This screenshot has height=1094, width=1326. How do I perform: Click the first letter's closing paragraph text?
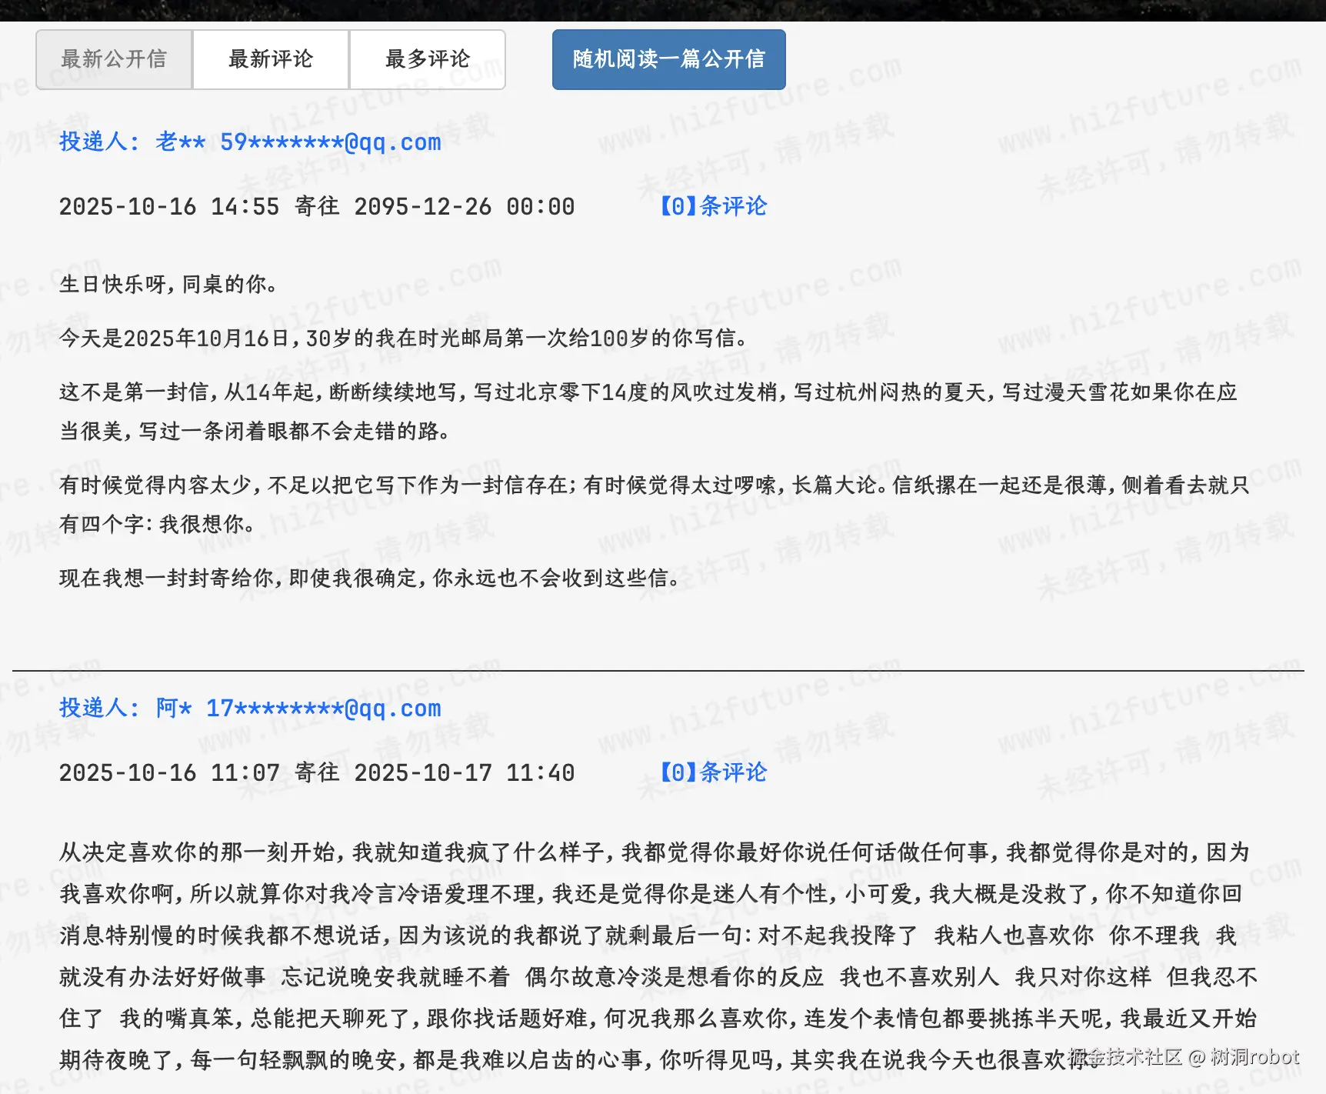pyautogui.click(x=368, y=579)
